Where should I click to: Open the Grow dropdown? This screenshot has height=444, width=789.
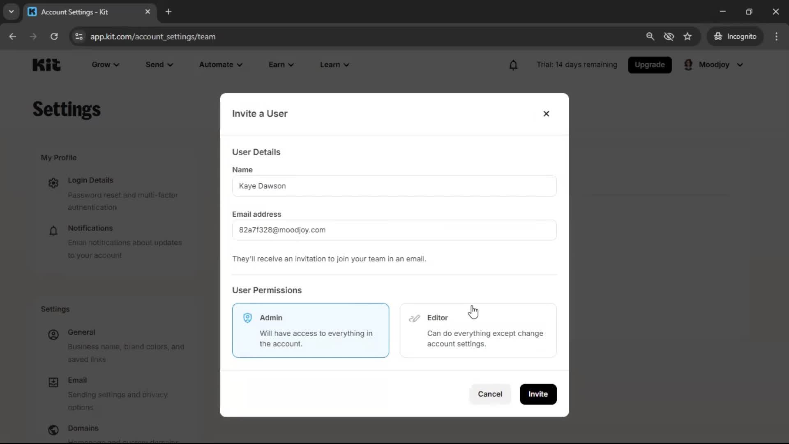(105, 65)
